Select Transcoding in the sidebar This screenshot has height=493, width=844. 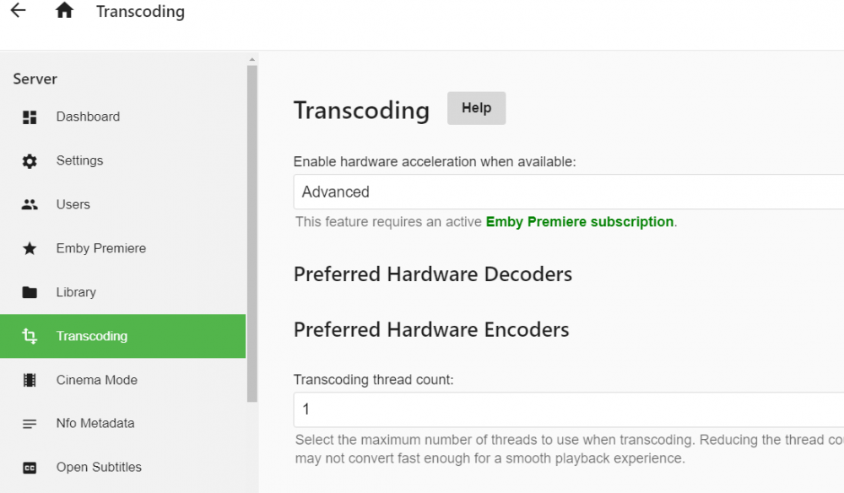122,336
